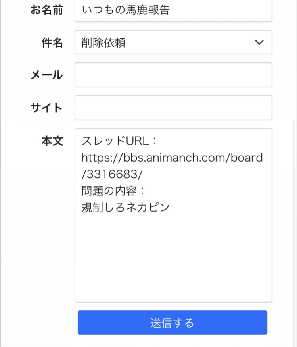
Task: Place cursor at 規制しろネカピン text
Action: [126, 207]
